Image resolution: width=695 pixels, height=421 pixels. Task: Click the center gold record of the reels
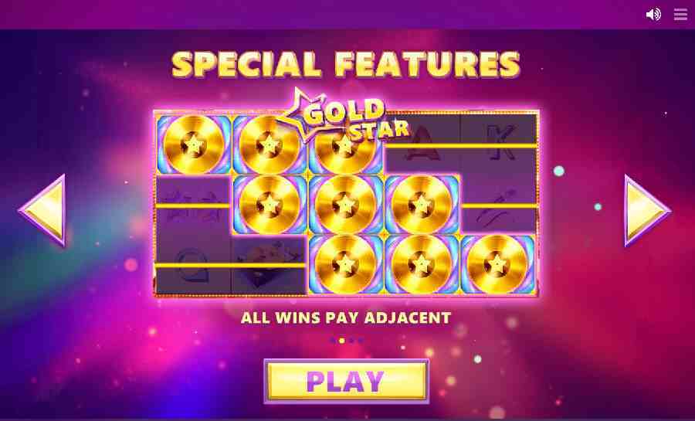tap(345, 204)
